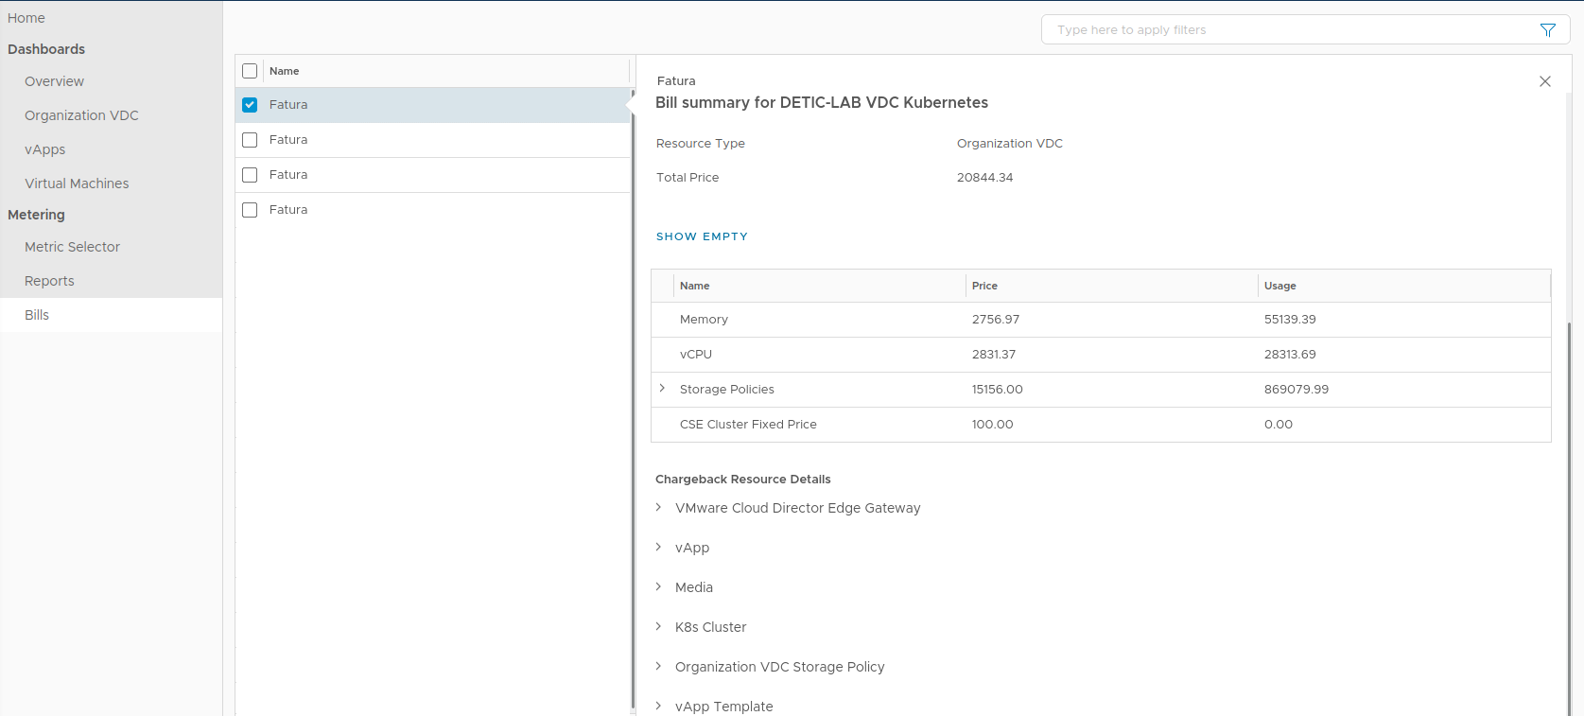Screen dimensions: 1584x716
Task: Check the fourth Fatura row checkbox
Action: [x=250, y=210]
